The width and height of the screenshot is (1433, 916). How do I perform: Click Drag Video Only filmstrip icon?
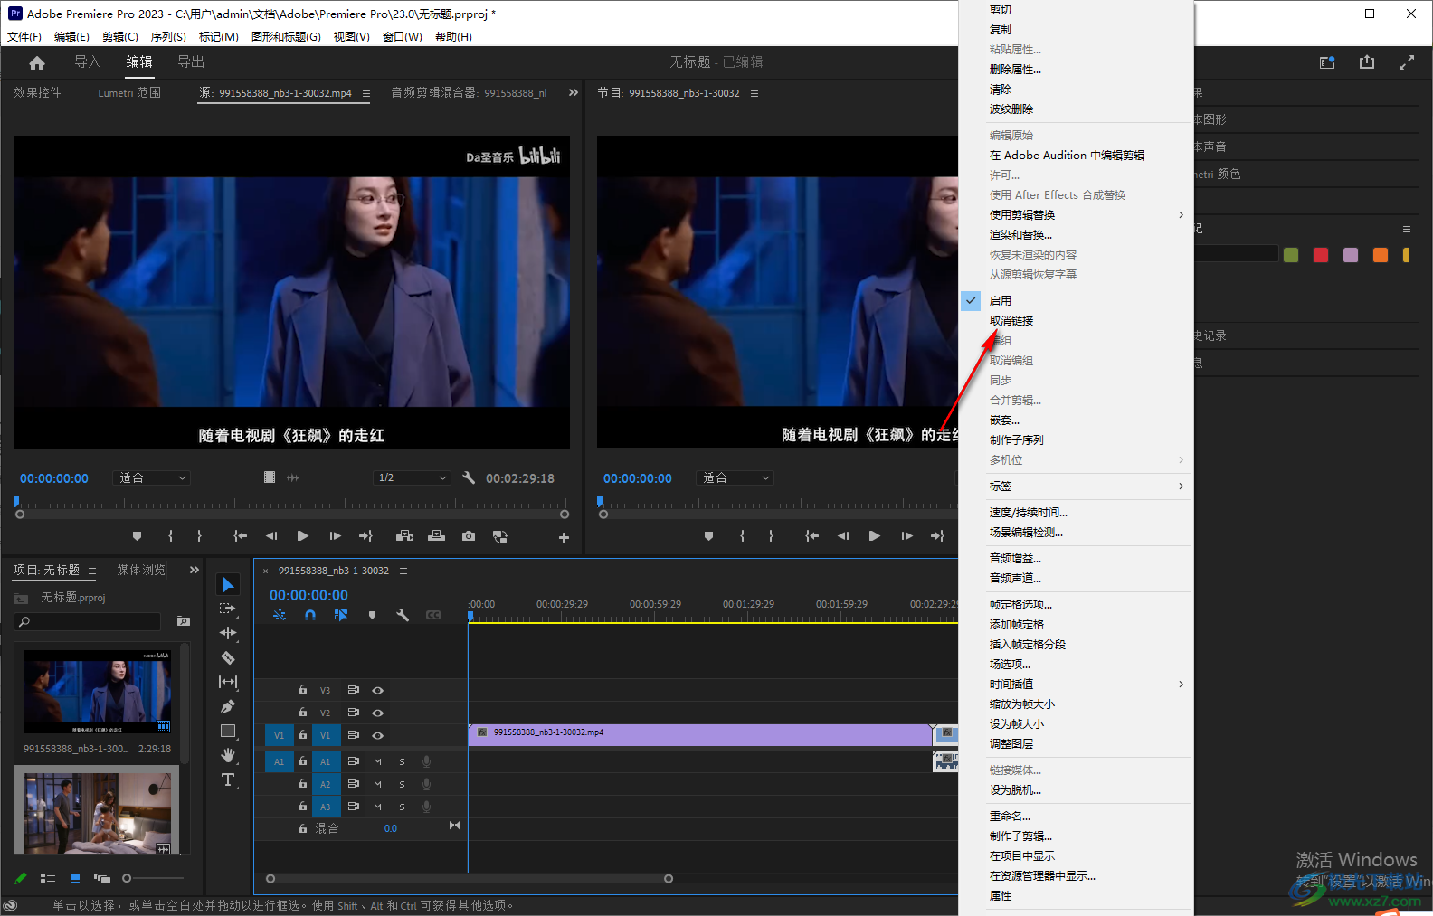click(x=270, y=477)
